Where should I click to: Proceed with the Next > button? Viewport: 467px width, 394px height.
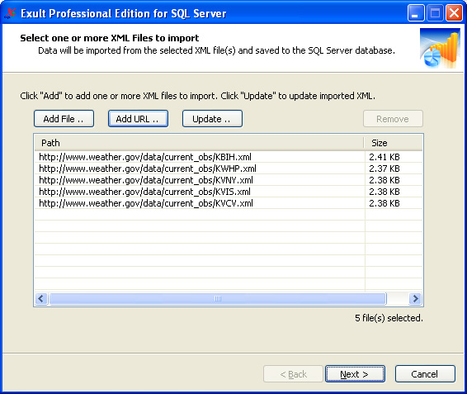[355, 373]
